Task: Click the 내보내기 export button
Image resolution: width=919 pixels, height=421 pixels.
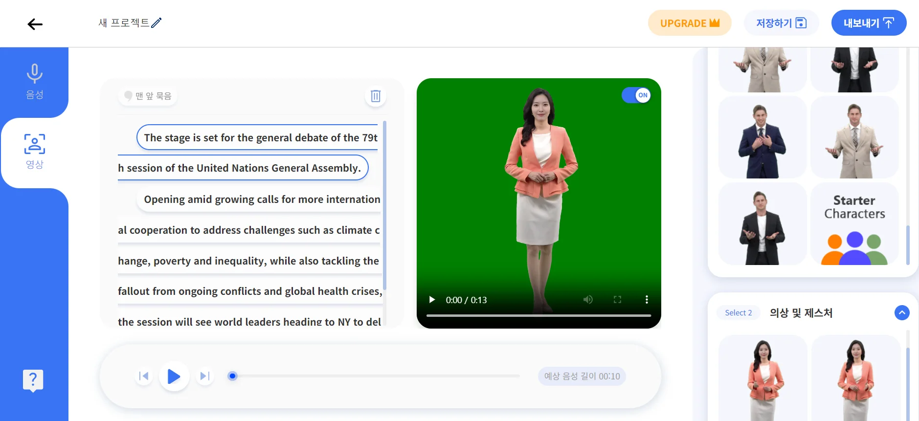Action: pyautogui.click(x=869, y=23)
